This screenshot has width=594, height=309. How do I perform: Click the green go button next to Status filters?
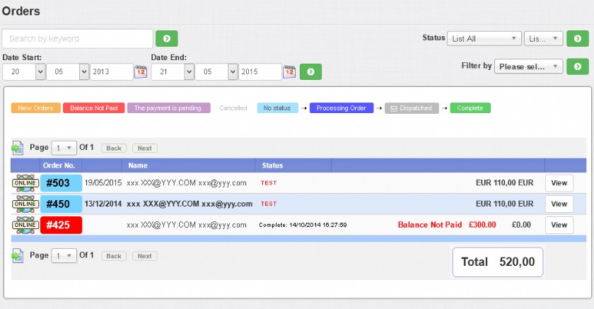[577, 39]
